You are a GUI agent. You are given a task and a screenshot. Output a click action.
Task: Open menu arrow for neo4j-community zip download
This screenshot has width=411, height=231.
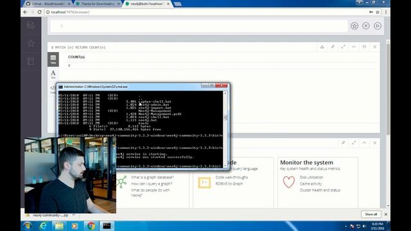coord(74,215)
